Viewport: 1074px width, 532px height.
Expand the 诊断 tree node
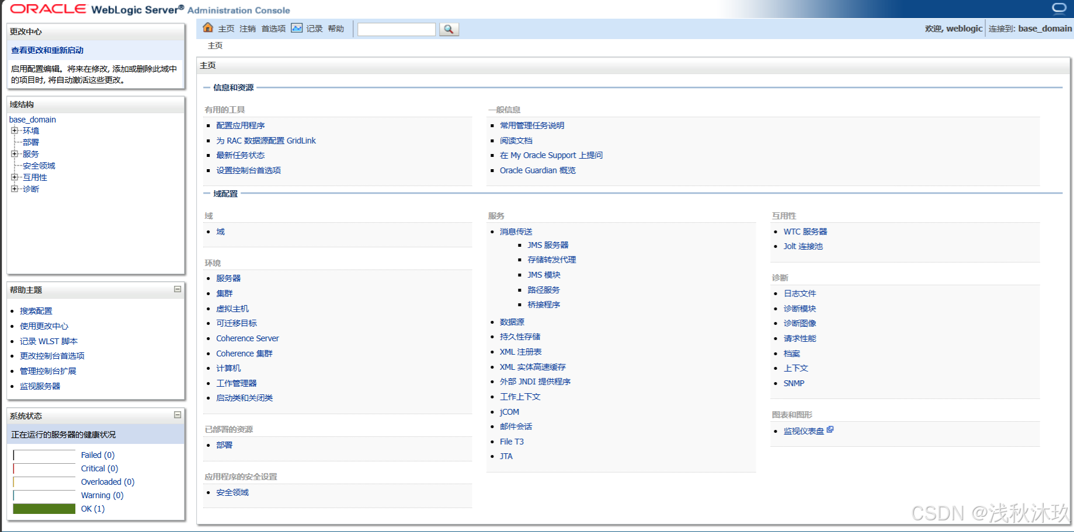[x=15, y=188]
